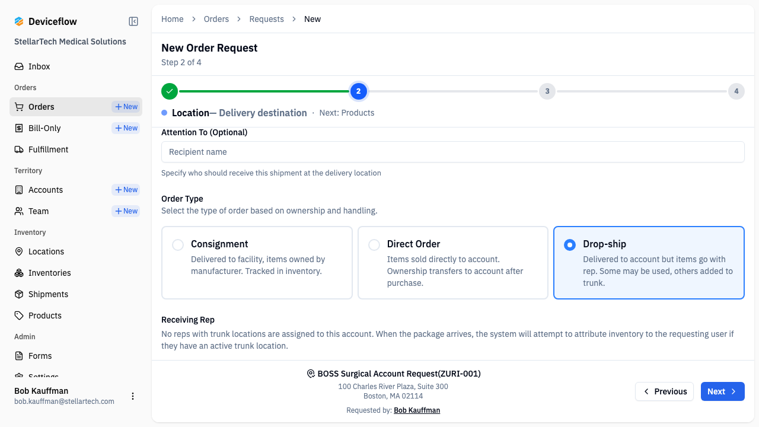This screenshot has width=759, height=427.
Task: Click the completed step 1 checkmark
Action: click(x=170, y=91)
